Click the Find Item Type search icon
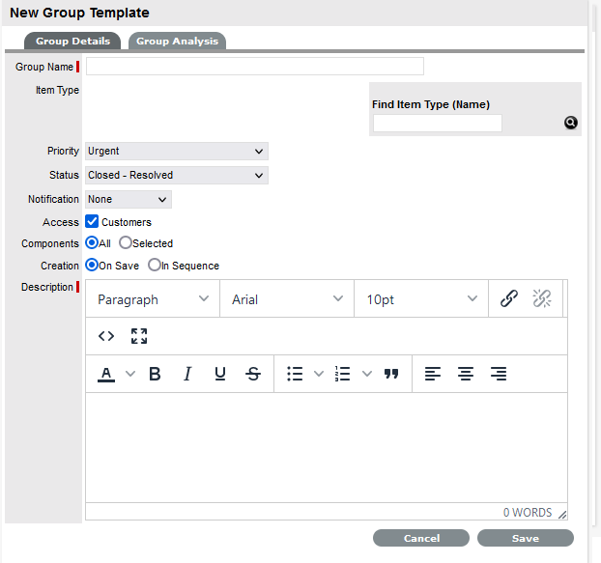The height and width of the screenshot is (563, 601). pyautogui.click(x=571, y=123)
